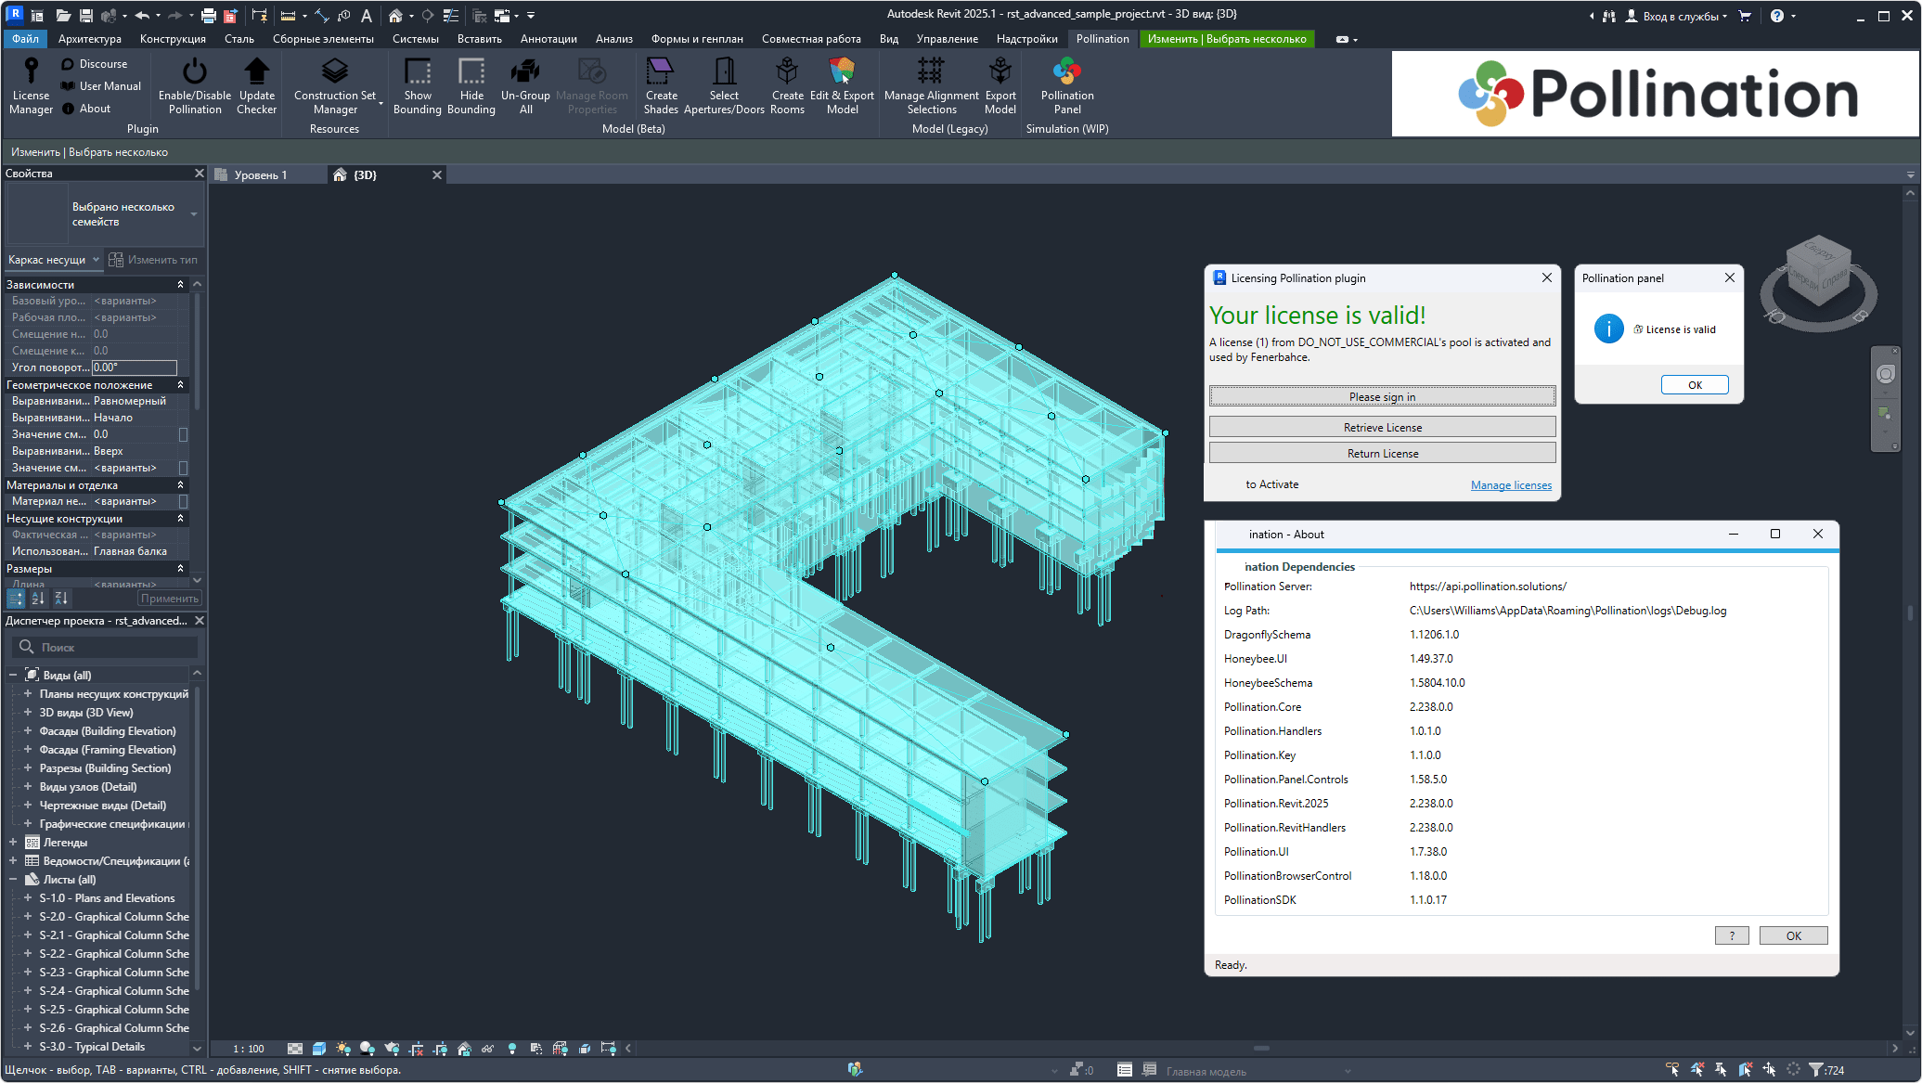Click the Create Rooms tool
The width and height of the screenshot is (1922, 1083).
click(787, 85)
